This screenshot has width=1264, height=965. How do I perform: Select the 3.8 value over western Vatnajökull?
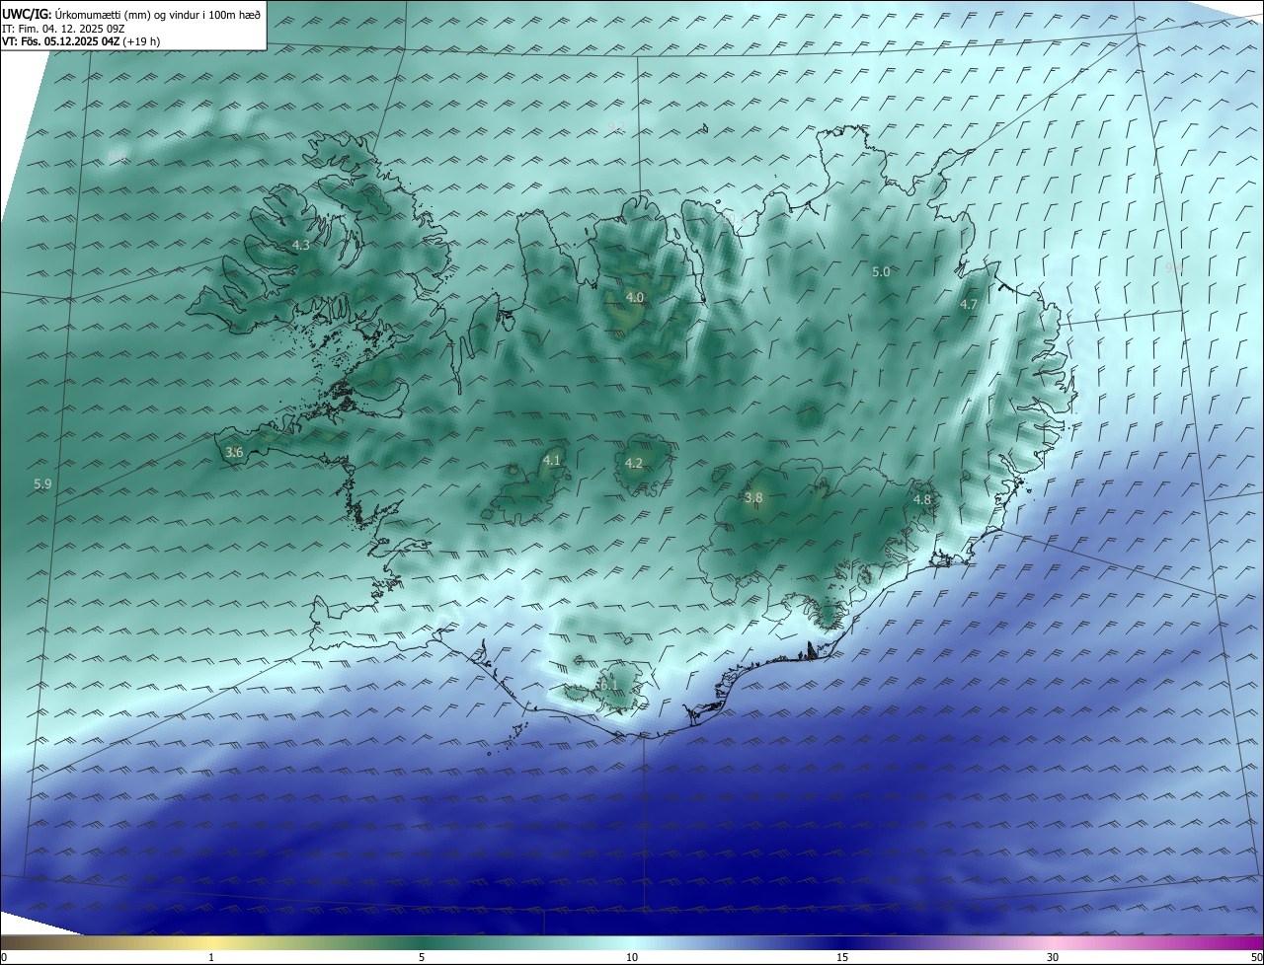click(x=753, y=498)
